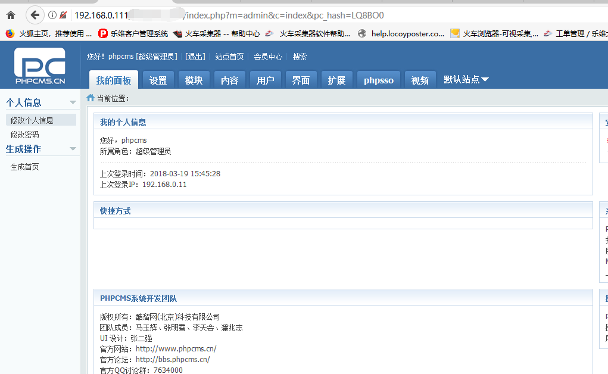Open the http://www.phpcms.cn/ official site link
The width and height of the screenshot is (608, 374).
(x=176, y=349)
